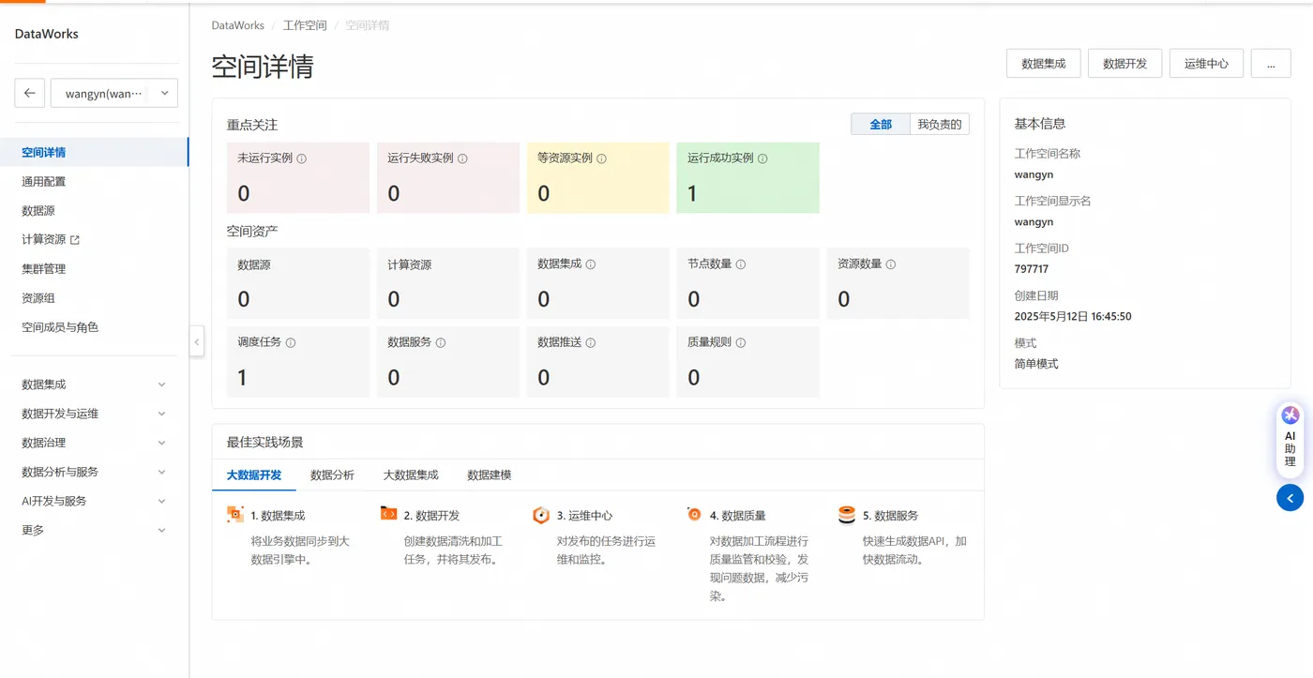Click the external link icon next to 计算资源
Image resolution: width=1313 pixels, height=678 pixels.
75,240
